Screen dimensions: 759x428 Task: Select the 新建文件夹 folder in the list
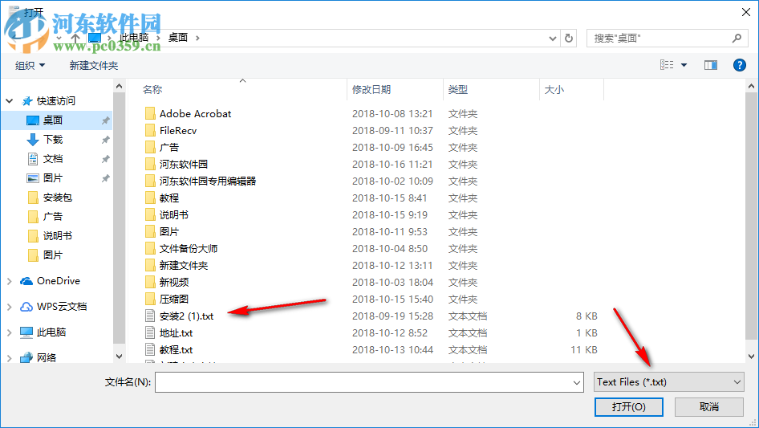(x=184, y=266)
